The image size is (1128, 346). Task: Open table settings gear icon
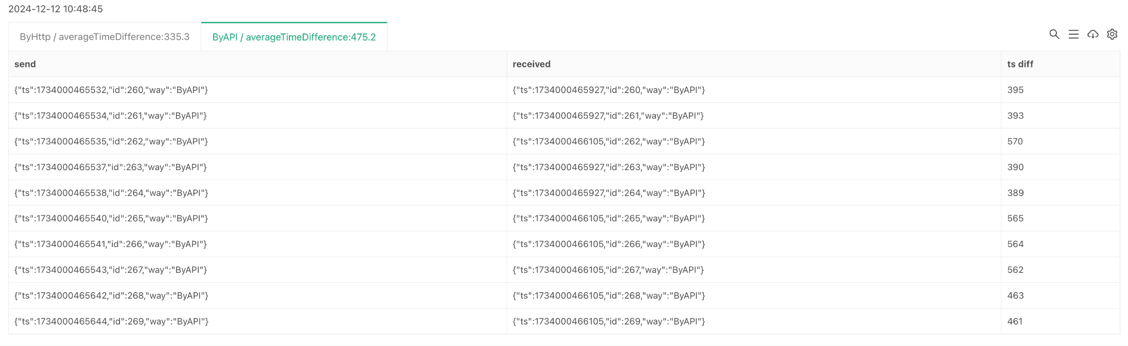pyautogui.click(x=1112, y=35)
